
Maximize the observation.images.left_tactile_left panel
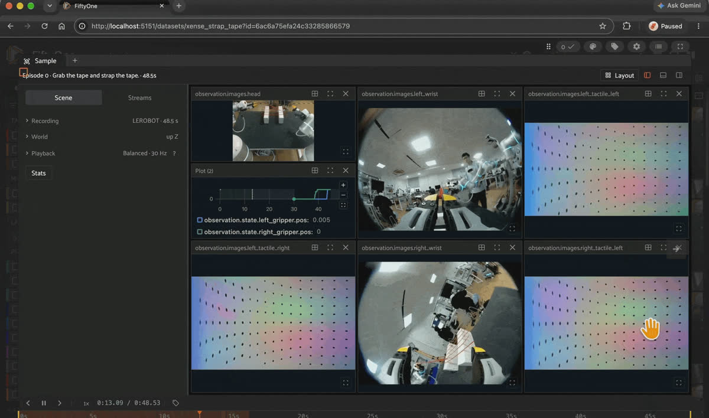664,94
